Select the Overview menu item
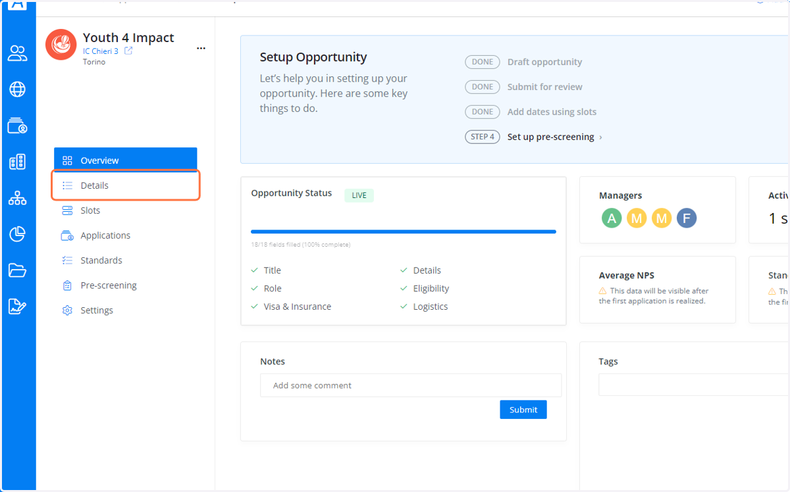 (126, 160)
